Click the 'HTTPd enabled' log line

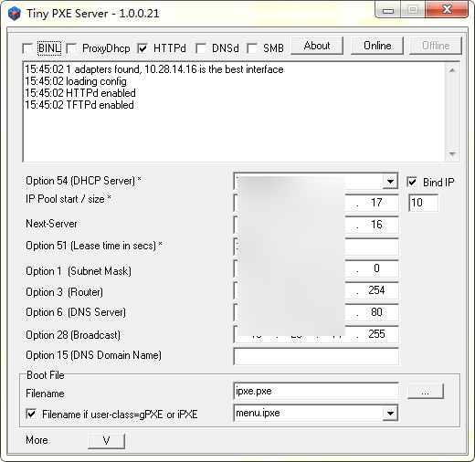pos(80,93)
